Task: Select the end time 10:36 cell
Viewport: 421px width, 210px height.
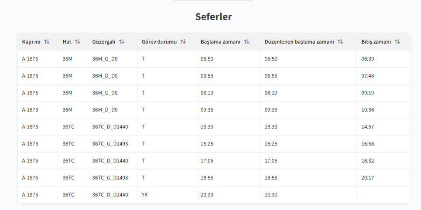Action: pyautogui.click(x=368, y=110)
